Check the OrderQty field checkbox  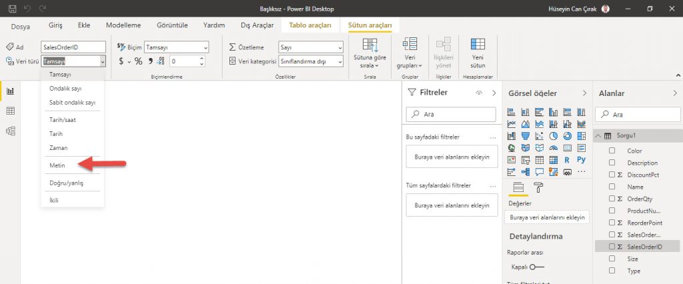(x=612, y=199)
